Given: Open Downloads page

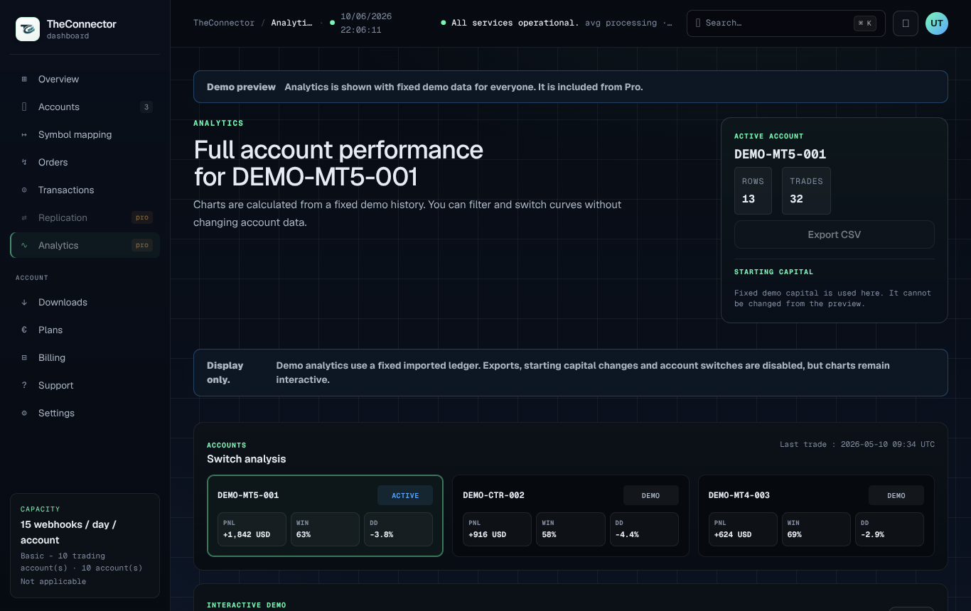Looking at the screenshot, I should (x=85, y=302).
